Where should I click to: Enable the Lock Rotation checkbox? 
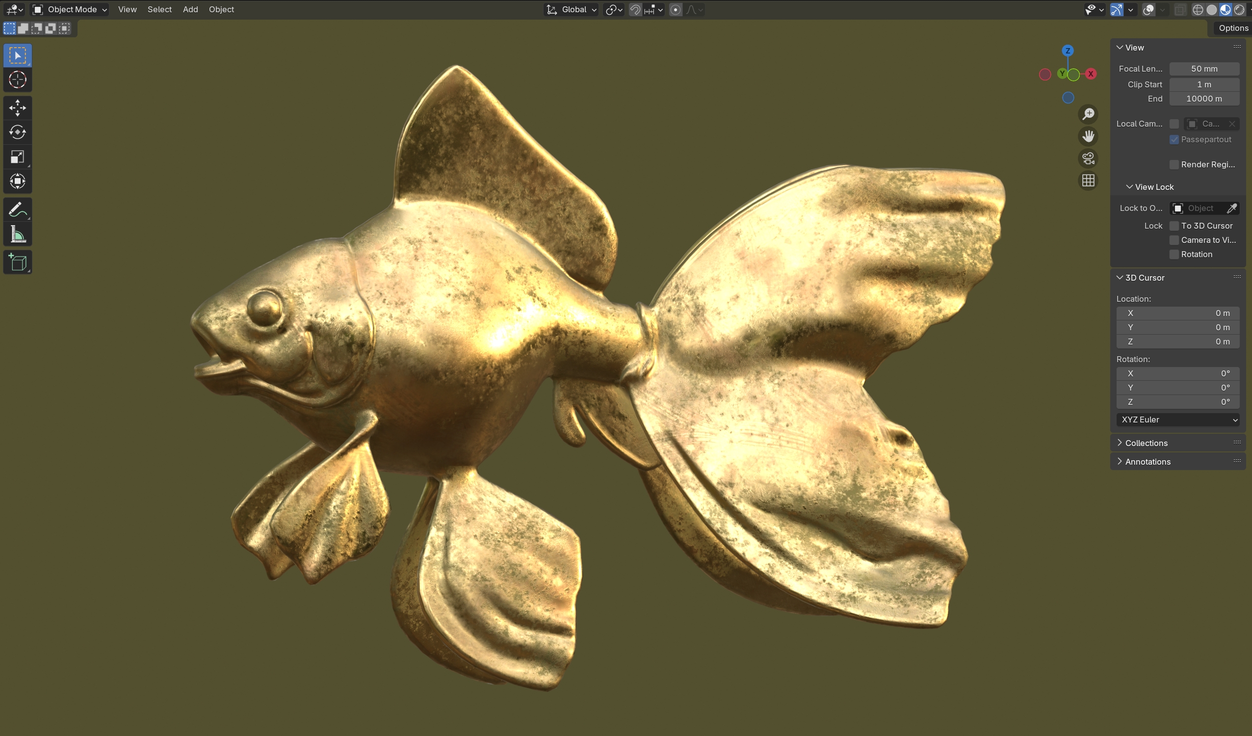click(1174, 255)
